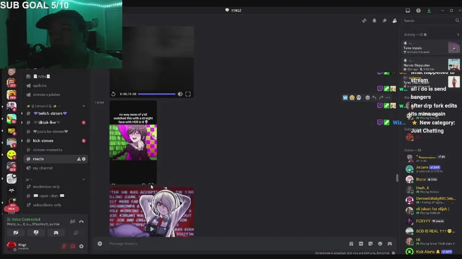Add channel plus below my channel
462x259 pixels.
(84, 180)
